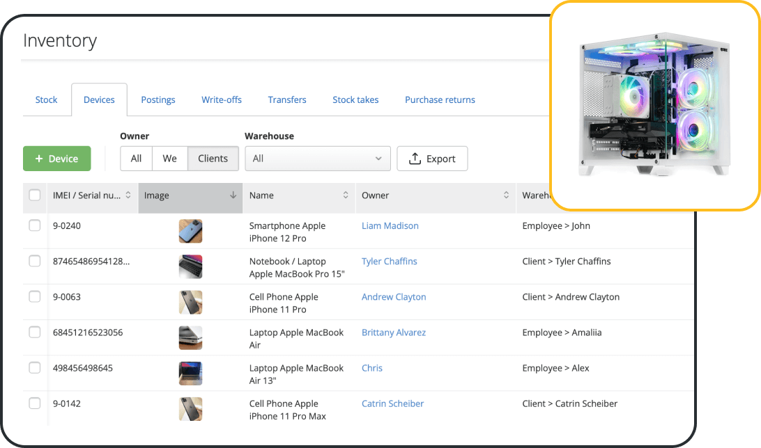Open the iPhone 12 Pro image thumbnail
Viewport: 761px width, 448px height.
tap(190, 231)
